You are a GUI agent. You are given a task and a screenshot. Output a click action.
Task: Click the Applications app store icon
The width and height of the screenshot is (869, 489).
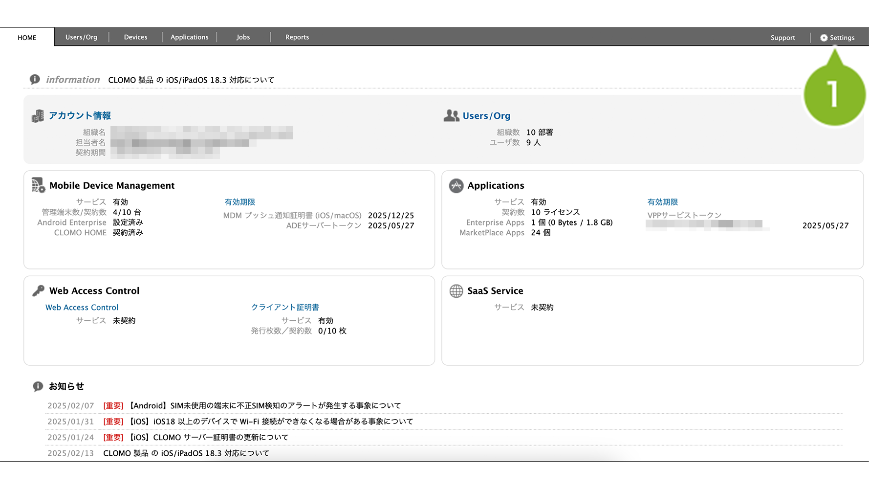[456, 186]
